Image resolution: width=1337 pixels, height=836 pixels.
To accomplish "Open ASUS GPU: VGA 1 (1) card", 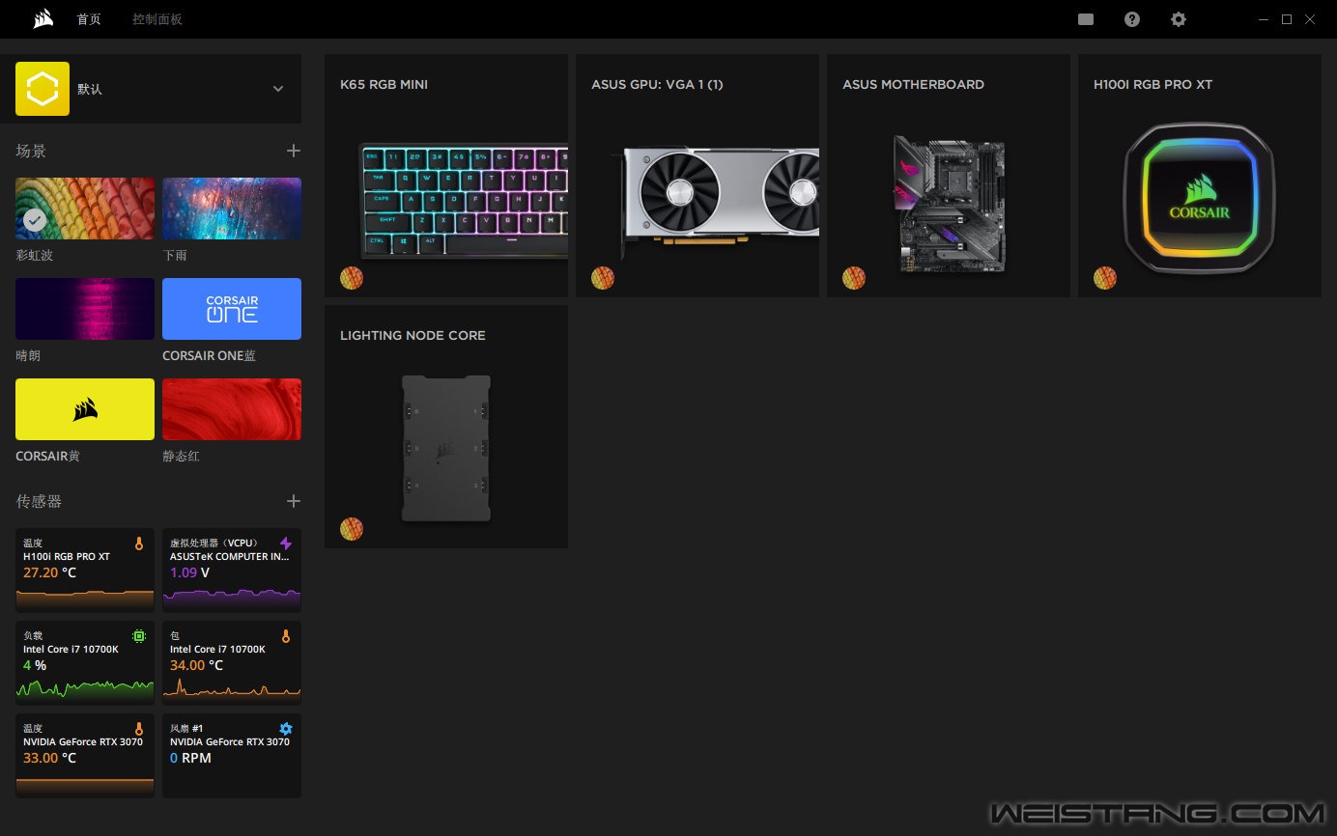I will pos(697,176).
